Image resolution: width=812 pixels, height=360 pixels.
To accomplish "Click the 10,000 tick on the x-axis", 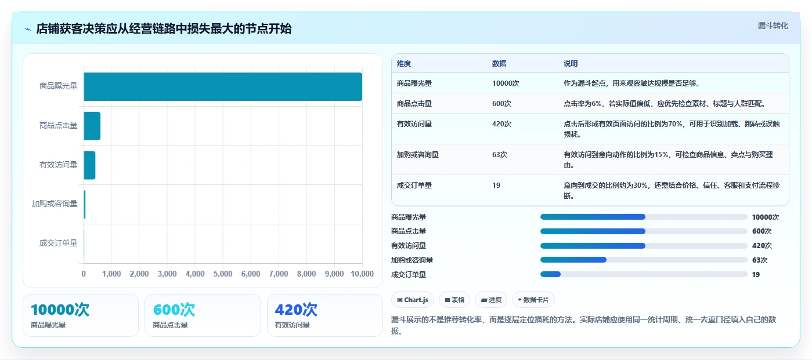I will tap(362, 274).
